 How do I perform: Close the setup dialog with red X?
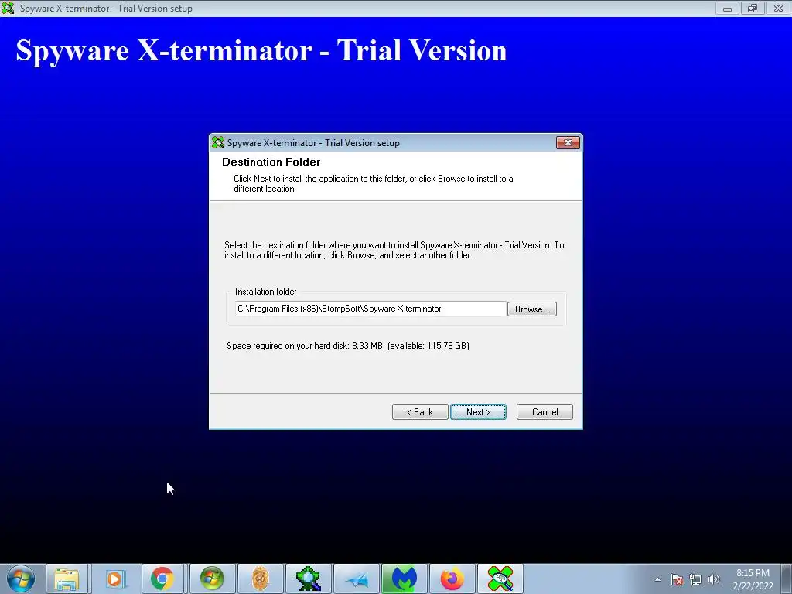[x=568, y=143]
